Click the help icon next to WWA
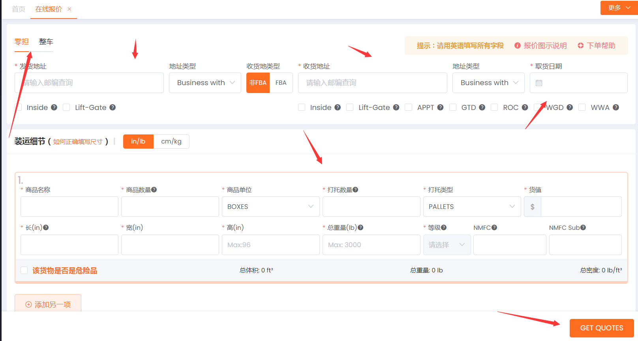The height and width of the screenshot is (341, 638). point(615,107)
